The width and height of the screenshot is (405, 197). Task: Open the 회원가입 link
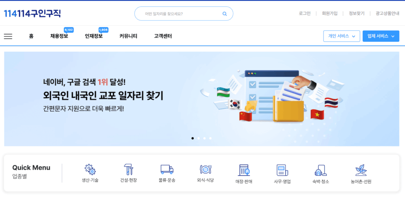(x=329, y=14)
